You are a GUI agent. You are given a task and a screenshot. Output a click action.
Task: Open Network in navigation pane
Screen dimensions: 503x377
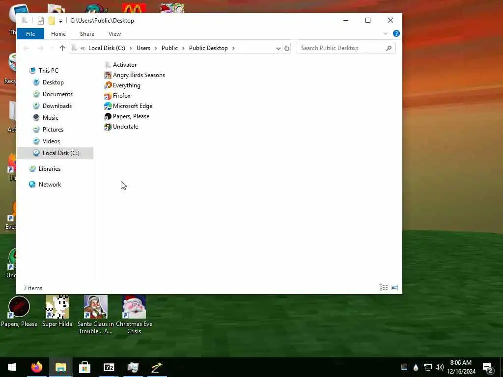pyautogui.click(x=50, y=185)
